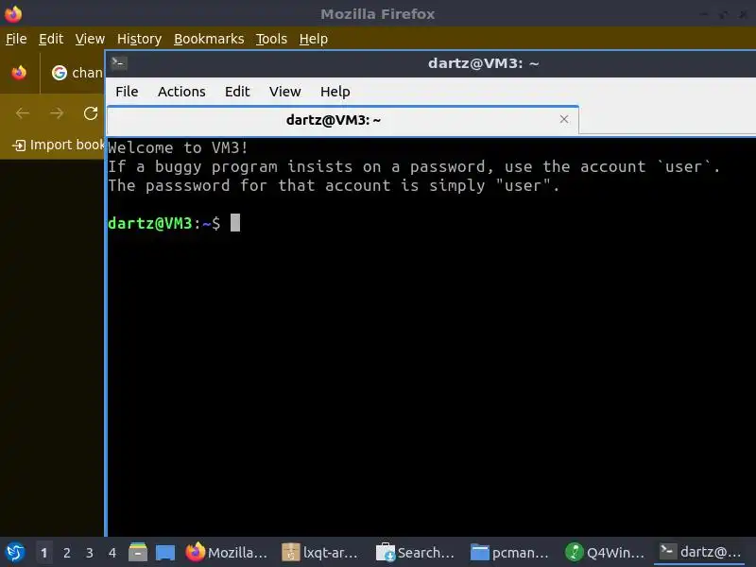Switch to desktop 1
This screenshot has height=567, width=756.
pos(43,553)
